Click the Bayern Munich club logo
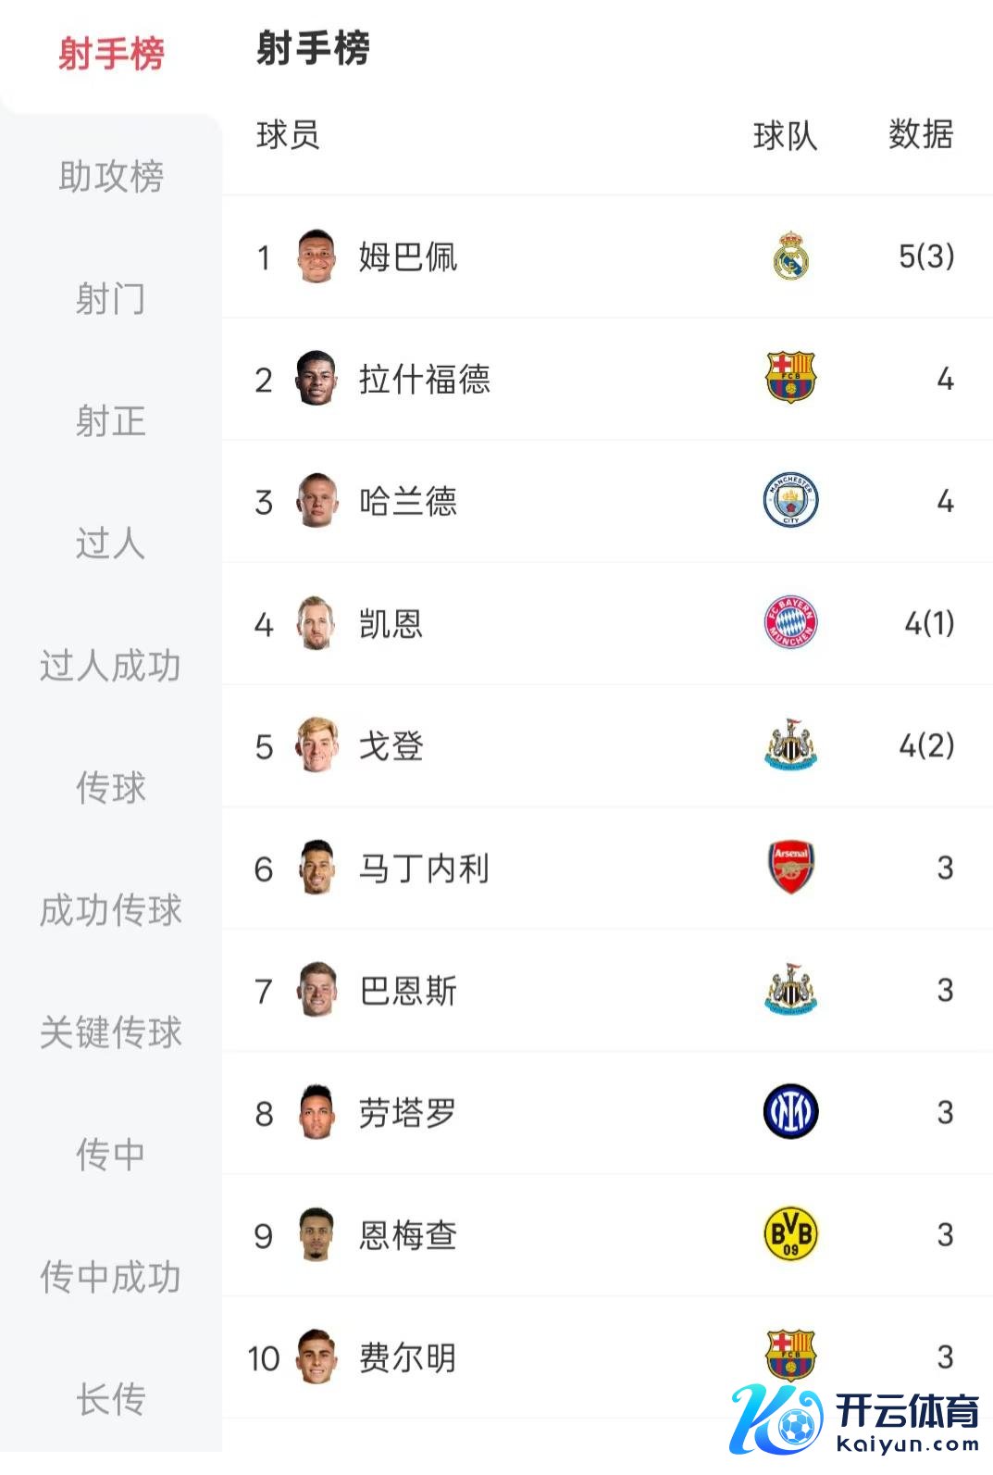Image resolution: width=993 pixels, height=1475 pixels. tap(790, 623)
